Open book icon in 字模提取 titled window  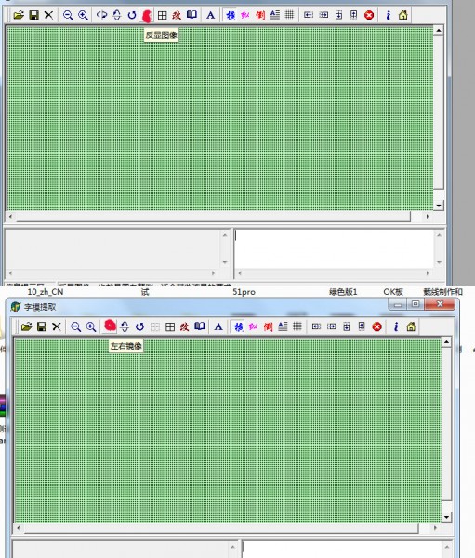pos(199,326)
